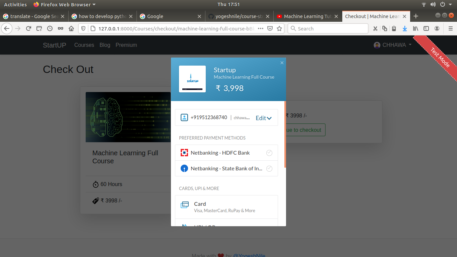Open the Downloads panel
Image resolution: width=457 pixels, height=257 pixels.
point(405,28)
